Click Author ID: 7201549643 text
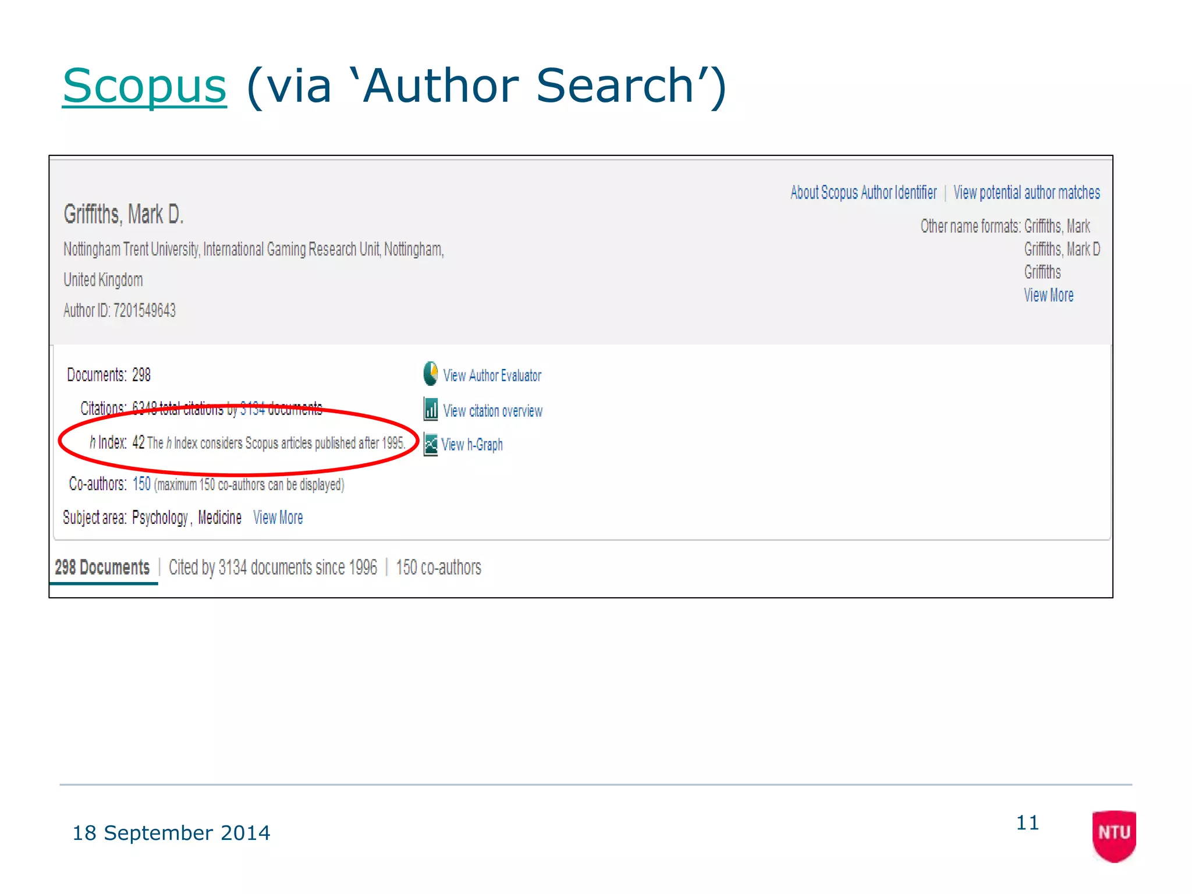1192x894 pixels. 119,310
